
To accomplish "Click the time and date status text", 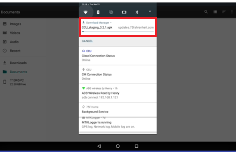I will tap(90, 4).
